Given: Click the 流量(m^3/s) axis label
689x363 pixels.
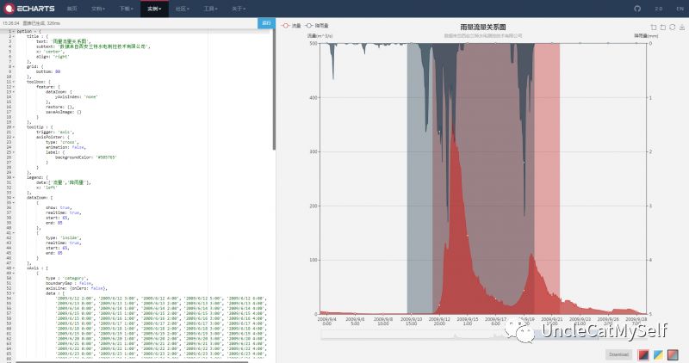Looking at the screenshot, I should point(320,35).
